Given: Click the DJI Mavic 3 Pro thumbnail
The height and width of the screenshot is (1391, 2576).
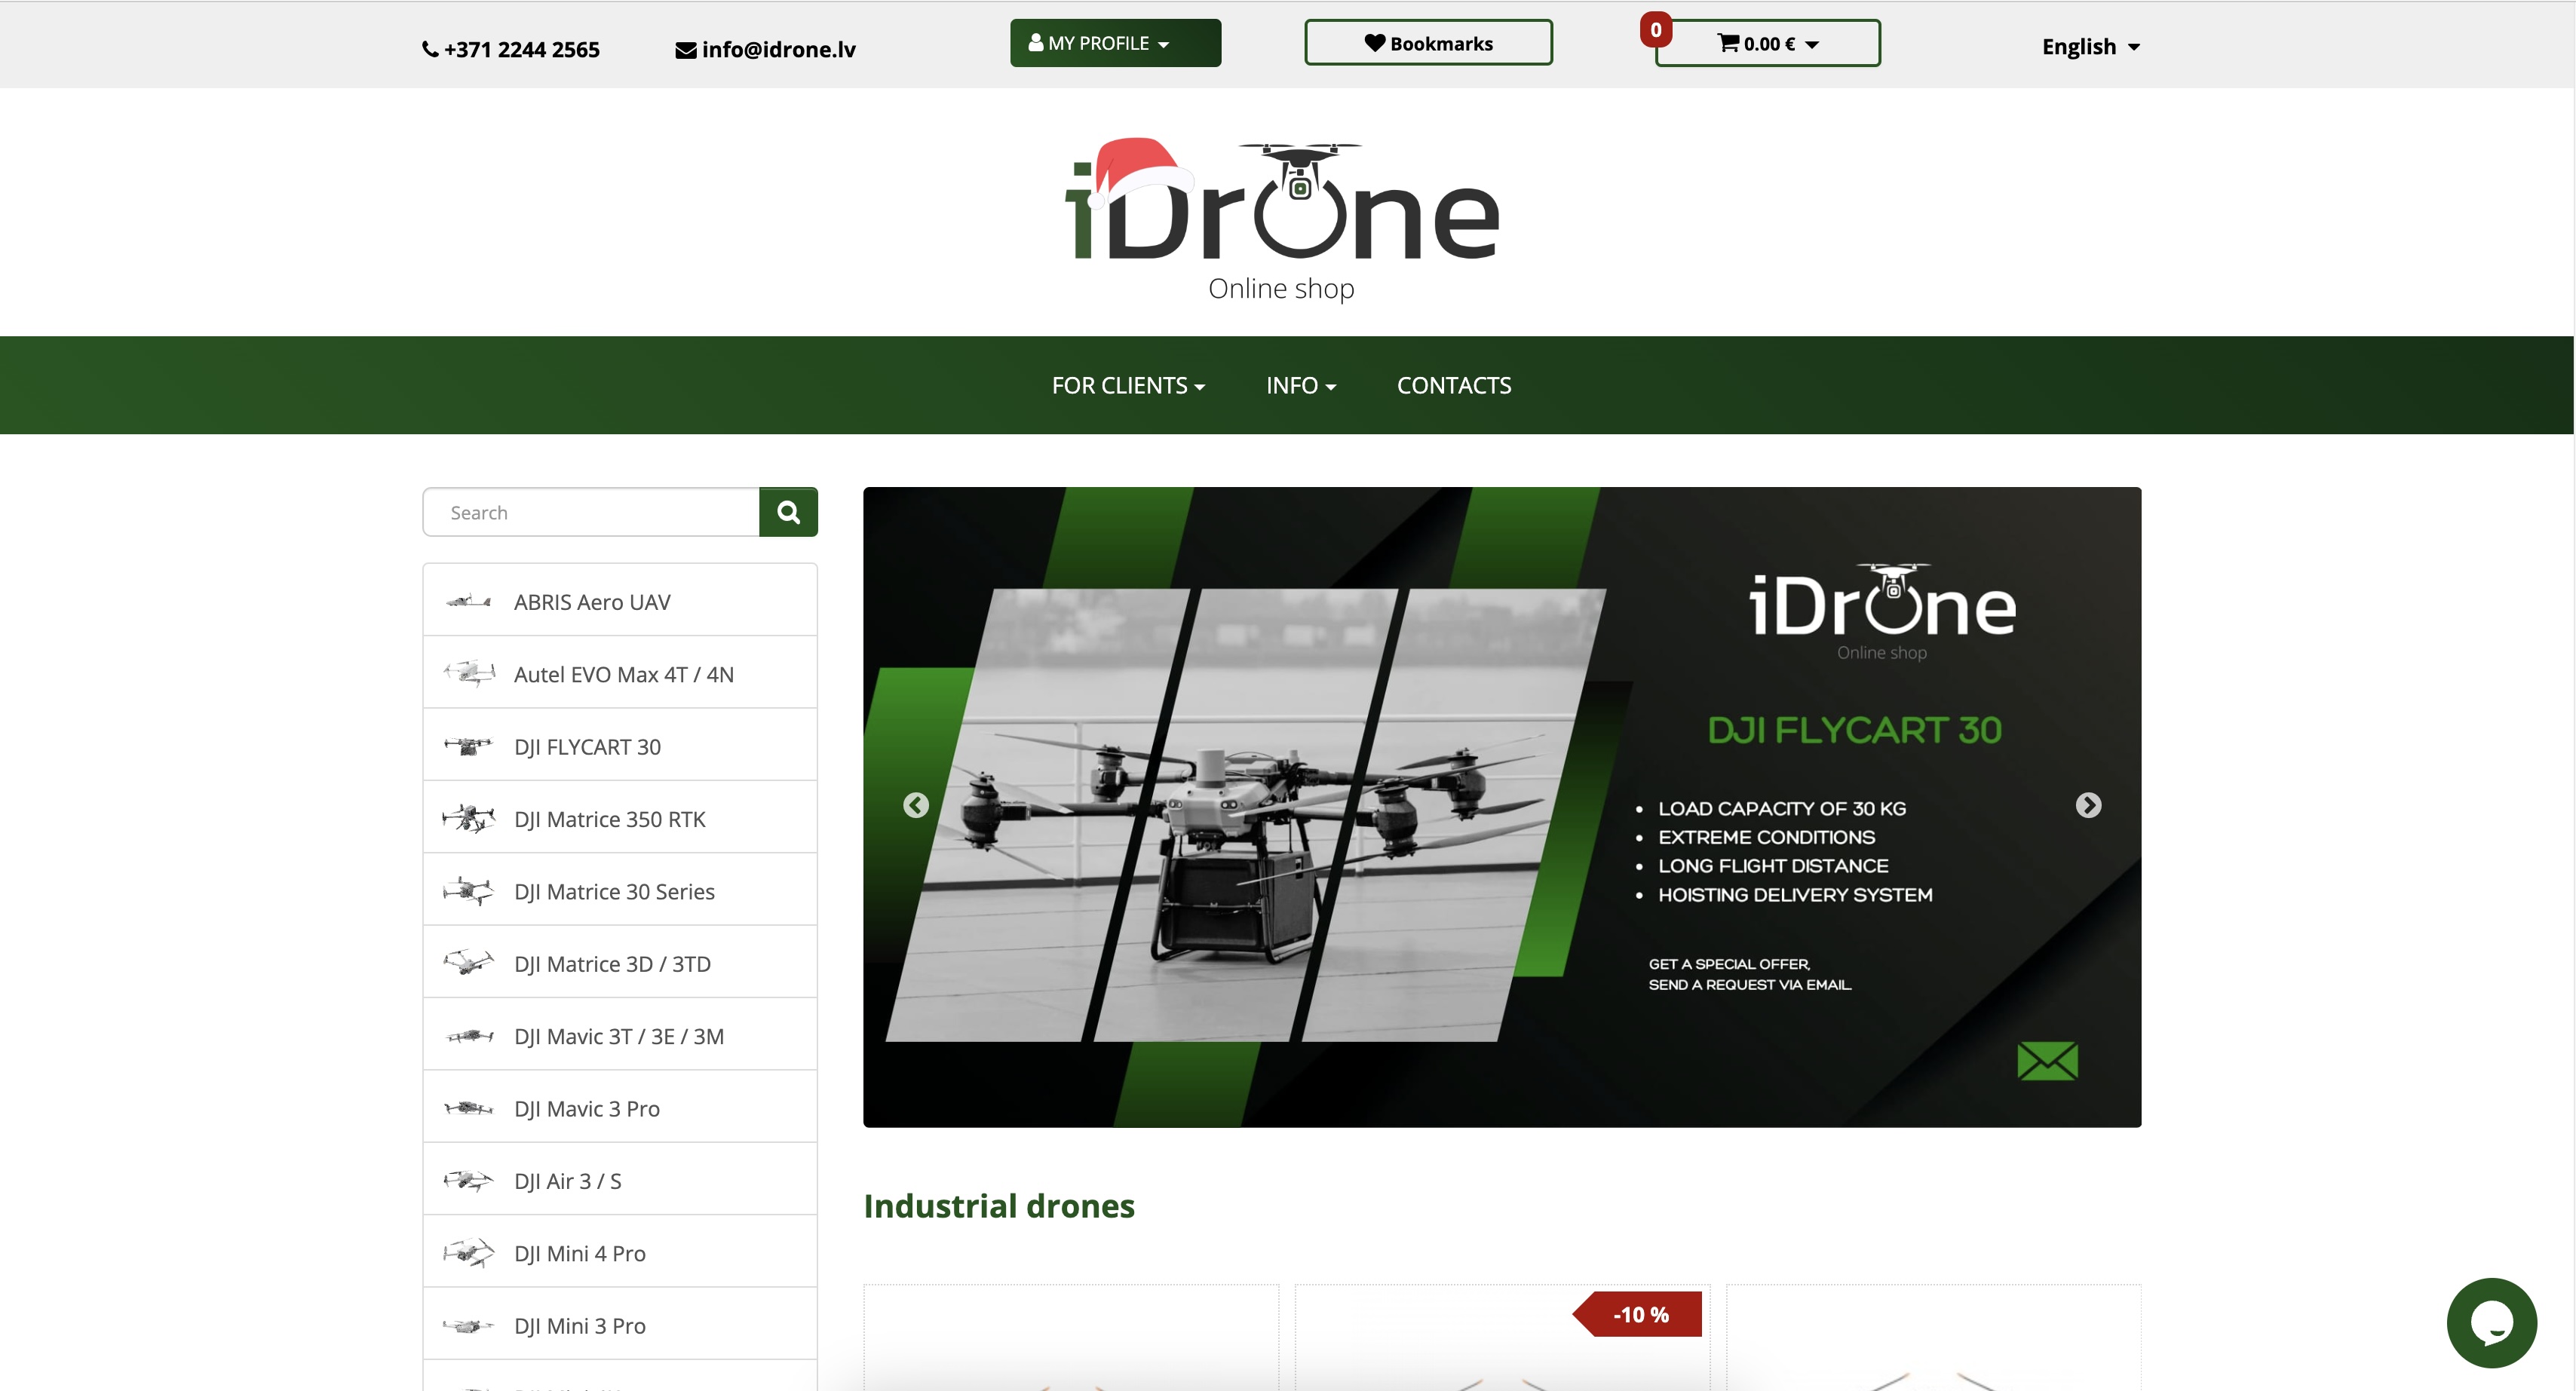Looking at the screenshot, I should click(468, 1108).
